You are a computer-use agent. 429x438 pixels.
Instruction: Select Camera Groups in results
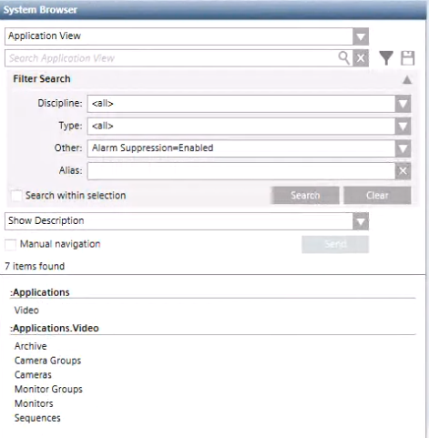tap(47, 361)
